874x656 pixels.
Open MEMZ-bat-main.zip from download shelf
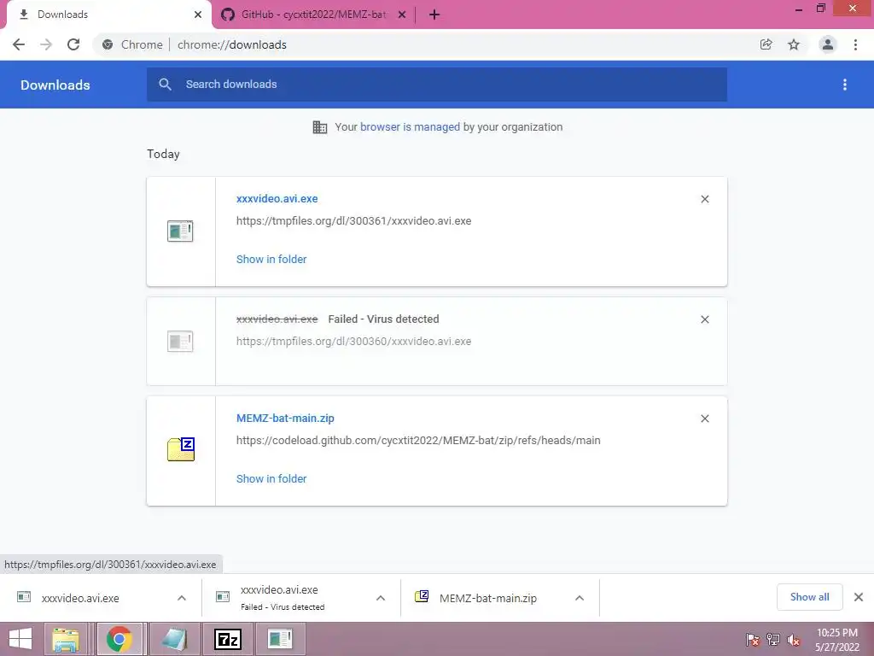(487, 598)
